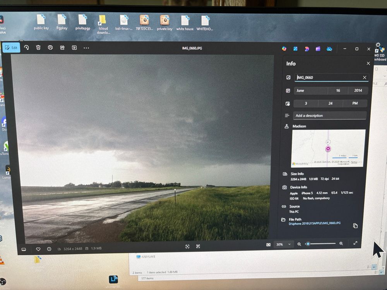This screenshot has width=387, height=290.
Task: Select the private key desktop icon
Action: pyautogui.click(x=164, y=23)
